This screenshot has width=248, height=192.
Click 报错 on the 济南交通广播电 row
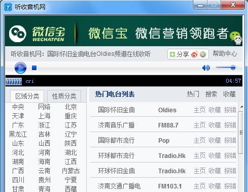230,186
